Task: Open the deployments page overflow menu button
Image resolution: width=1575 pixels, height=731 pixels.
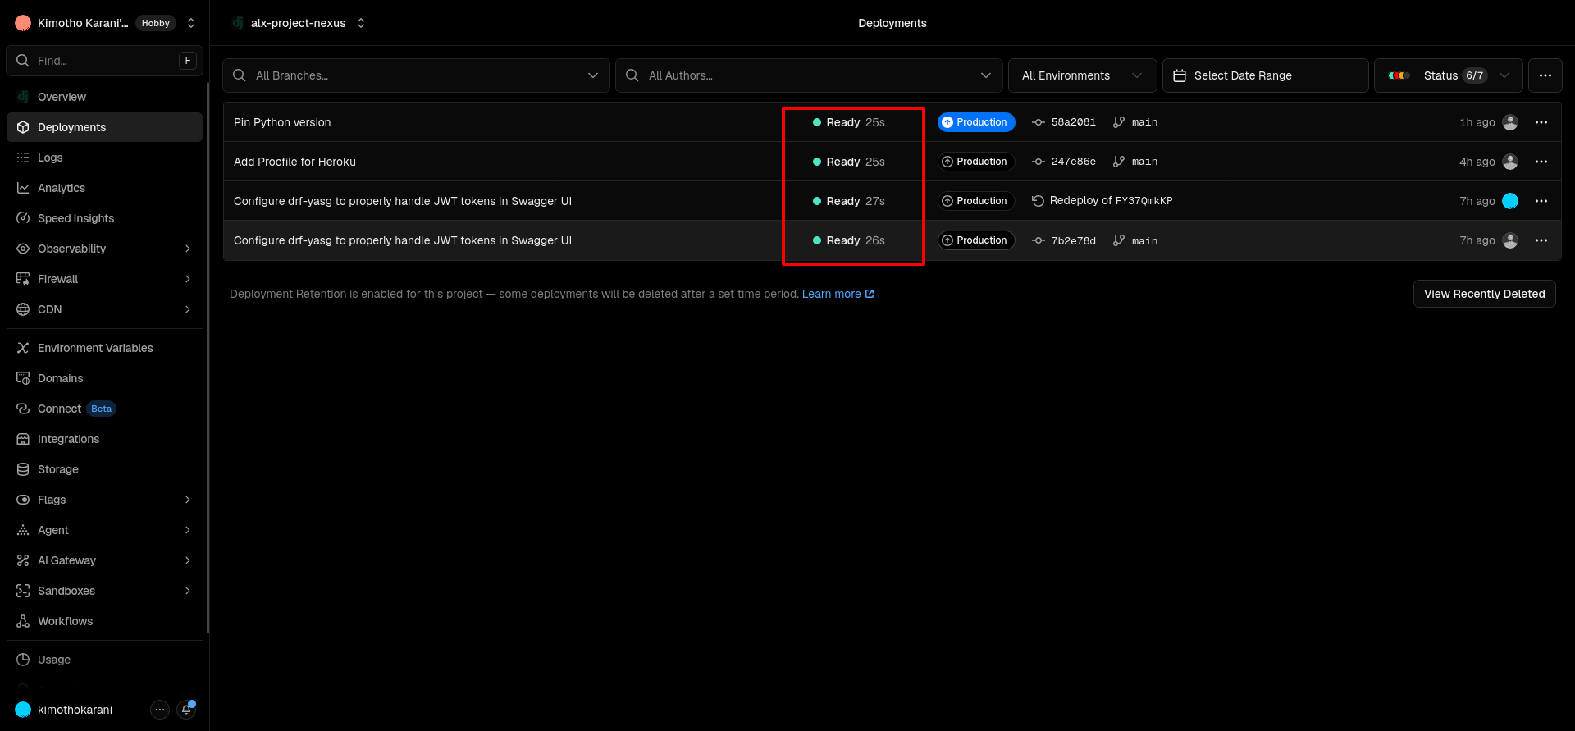Action: (1545, 75)
